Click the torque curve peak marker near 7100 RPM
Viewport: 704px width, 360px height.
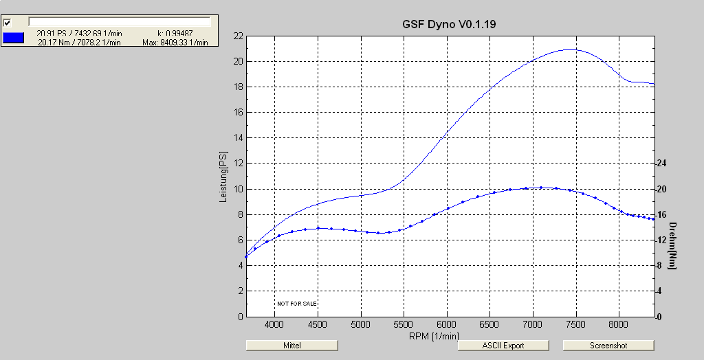pyautogui.click(x=541, y=188)
